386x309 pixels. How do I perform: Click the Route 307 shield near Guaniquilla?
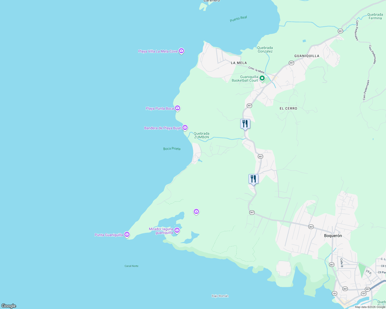pos(291,62)
